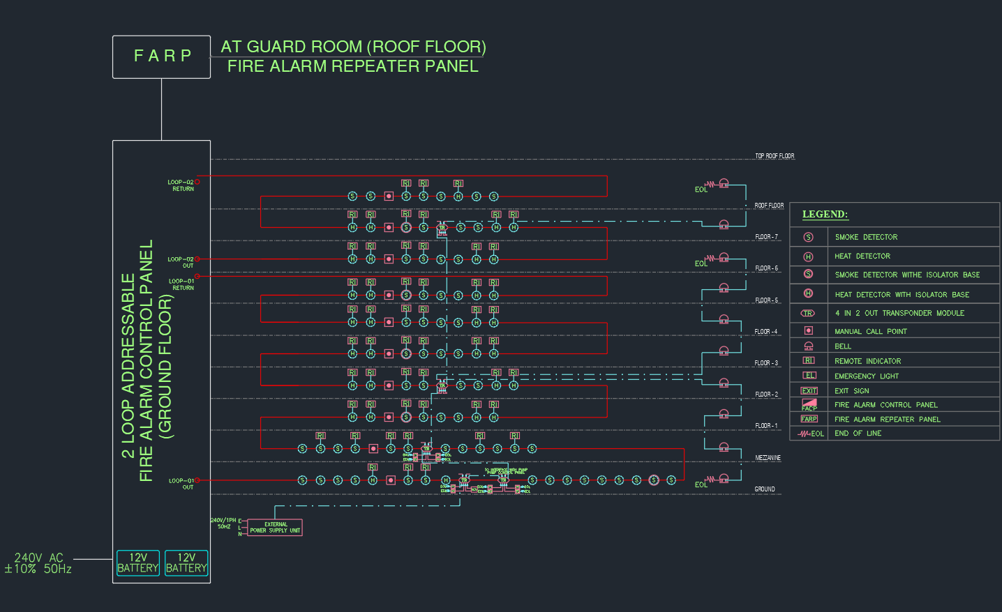Image resolution: width=1002 pixels, height=612 pixels.
Task: Select the Remote Indicator RI legend icon
Action: (x=808, y=360)
